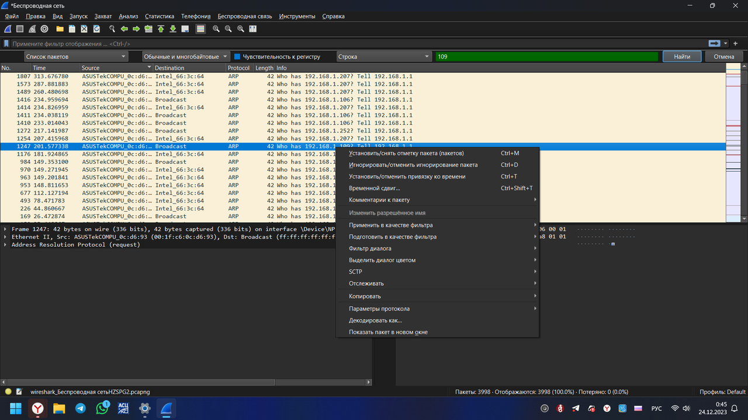This screenshot has width=748, height=420.
Task: Apply the display filter with the arrow button
Action: pyautogui.click(x=714, y=44)
